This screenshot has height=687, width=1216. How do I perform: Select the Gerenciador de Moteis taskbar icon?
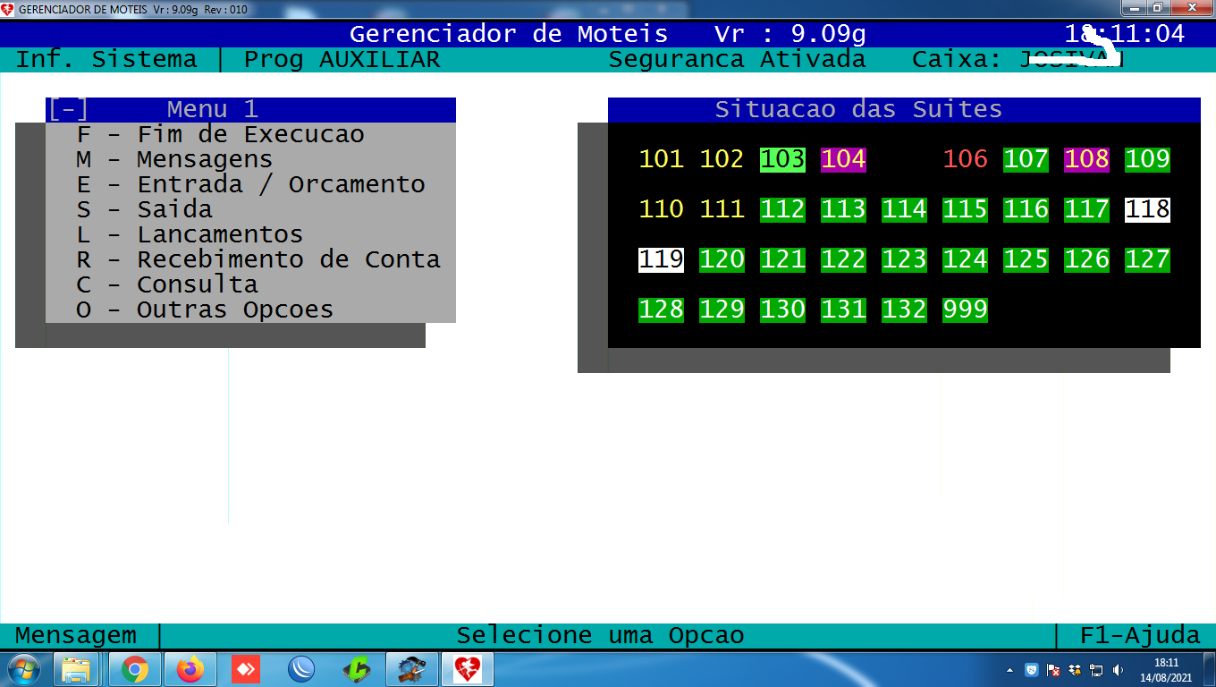[468, 669]
